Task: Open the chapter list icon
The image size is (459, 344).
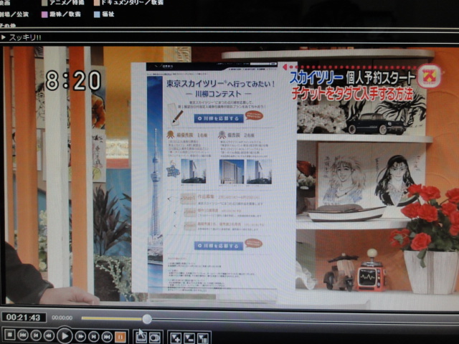Action: tap(202, 339)
